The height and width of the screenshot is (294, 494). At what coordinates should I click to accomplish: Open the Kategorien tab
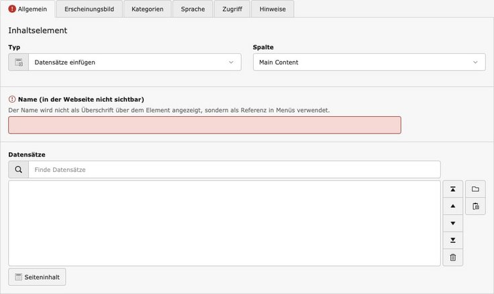[x=147, y=9]
